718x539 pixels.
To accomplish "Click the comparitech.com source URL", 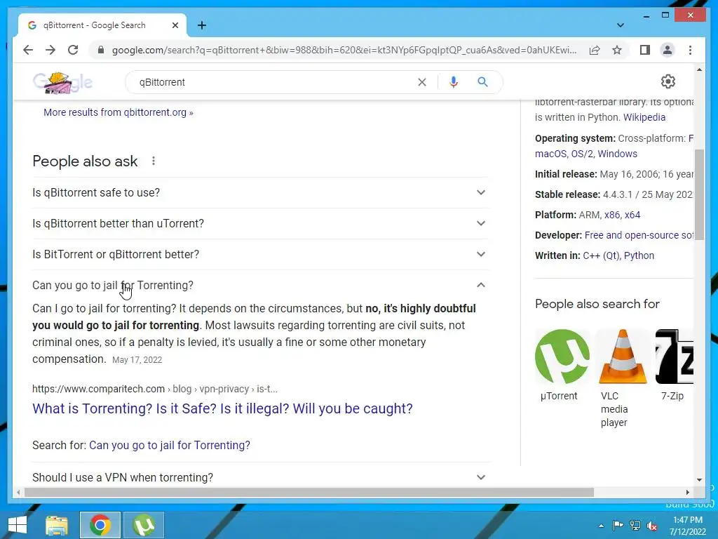I will pyautogui.click(x=155, y=389).
